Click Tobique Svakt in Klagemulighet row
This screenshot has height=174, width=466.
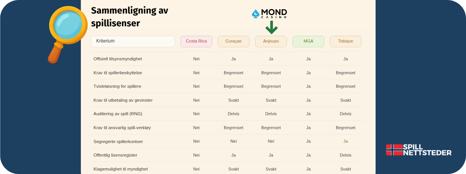coord(346,169)
